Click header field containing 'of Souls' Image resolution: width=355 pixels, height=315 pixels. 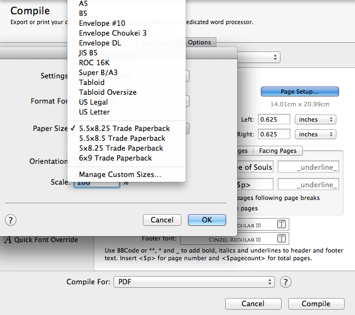255,167
